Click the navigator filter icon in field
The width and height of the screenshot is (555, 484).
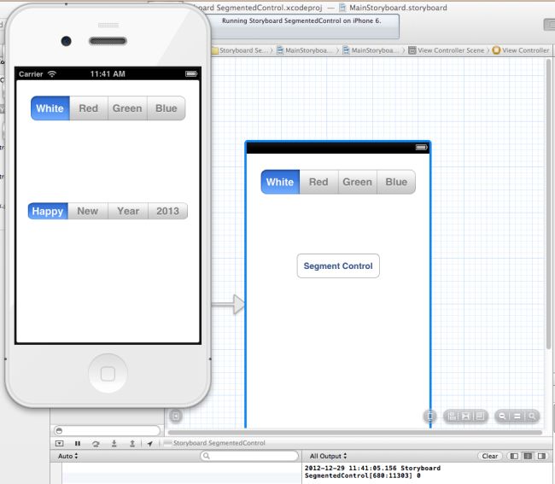pos(60,430)
